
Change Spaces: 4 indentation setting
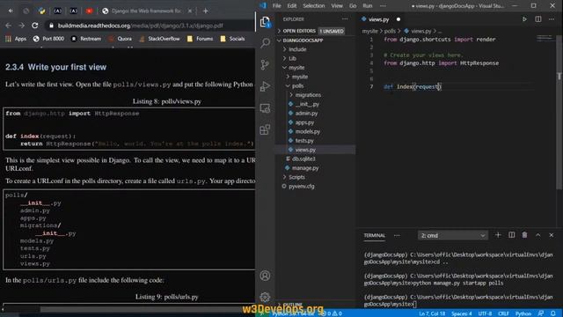tap(461, 313)
